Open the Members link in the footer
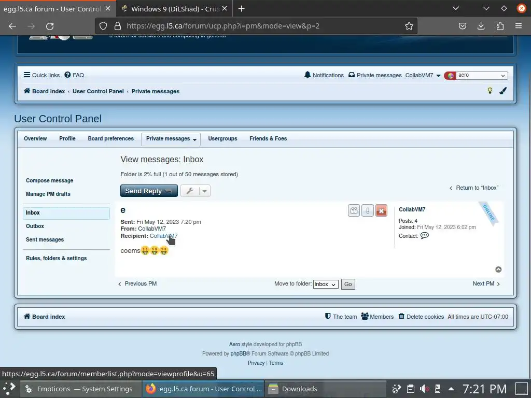The width and height of the screenshot is (531, 398). (x=378, y=317)
